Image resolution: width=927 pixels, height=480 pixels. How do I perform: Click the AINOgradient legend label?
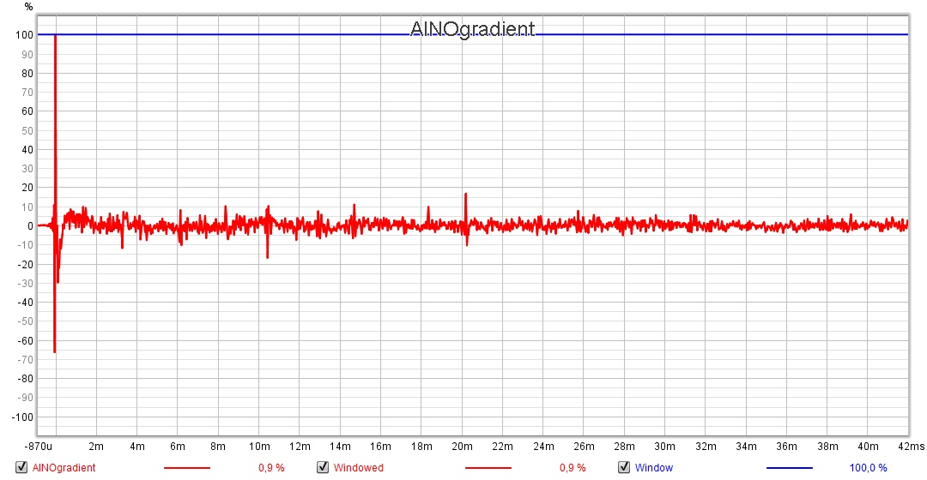pyautogui.click(x=64, y=468)
